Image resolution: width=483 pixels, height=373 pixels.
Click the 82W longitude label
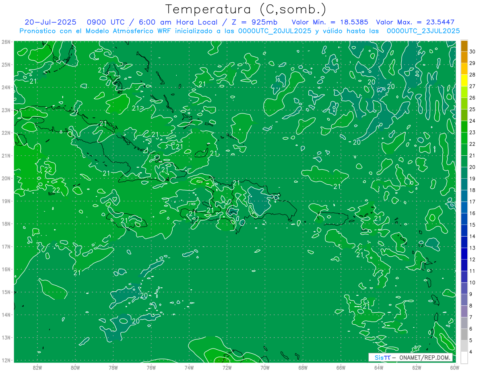coord(37,367)
